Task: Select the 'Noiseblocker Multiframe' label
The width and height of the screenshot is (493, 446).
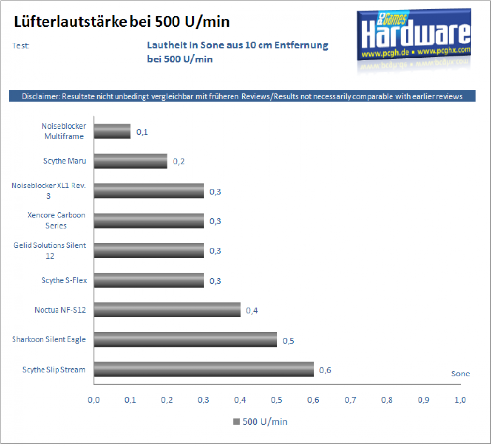Action: point(64,131)
